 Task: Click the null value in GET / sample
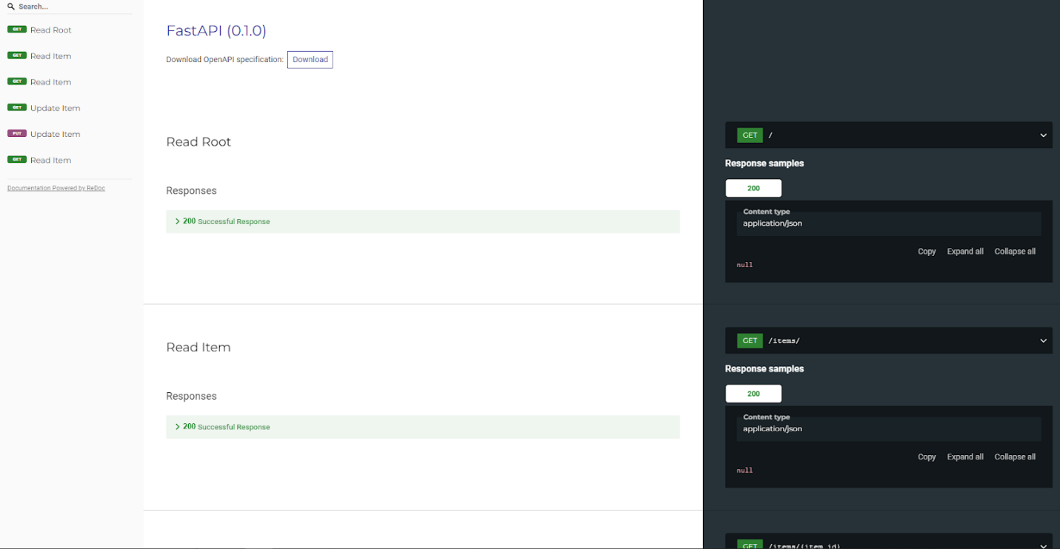(744, 265)
